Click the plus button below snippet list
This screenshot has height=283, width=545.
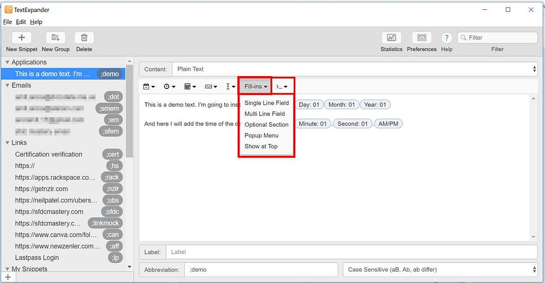(x=8, y=277)
